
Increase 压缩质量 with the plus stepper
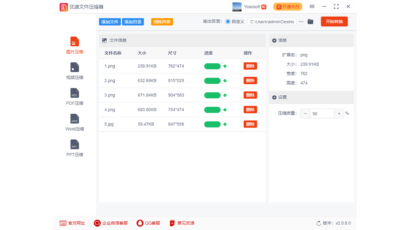pyautogui.click(x=339, y=113)
